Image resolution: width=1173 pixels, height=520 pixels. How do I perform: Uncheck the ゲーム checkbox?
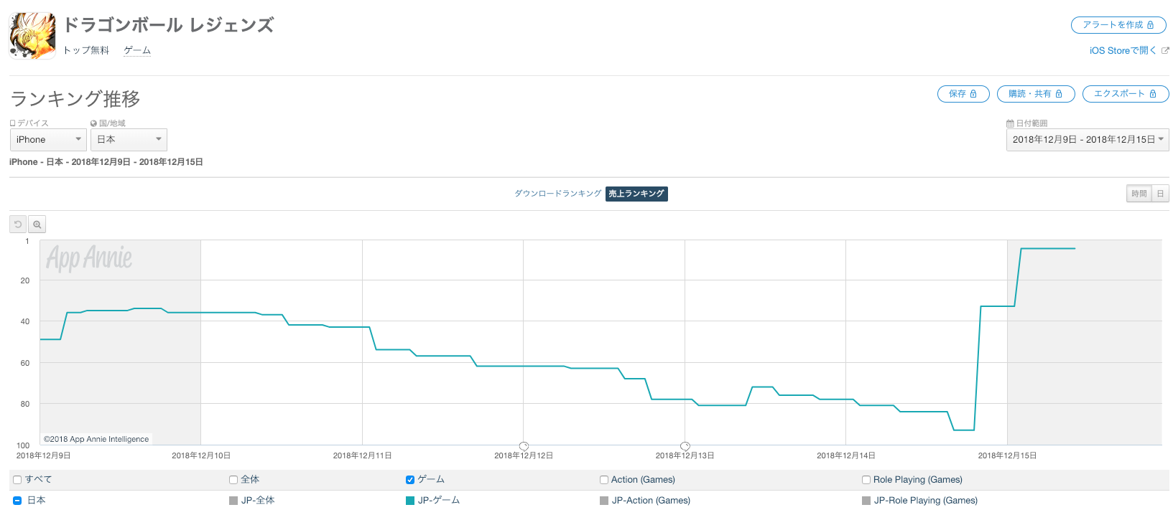point(410,480)
